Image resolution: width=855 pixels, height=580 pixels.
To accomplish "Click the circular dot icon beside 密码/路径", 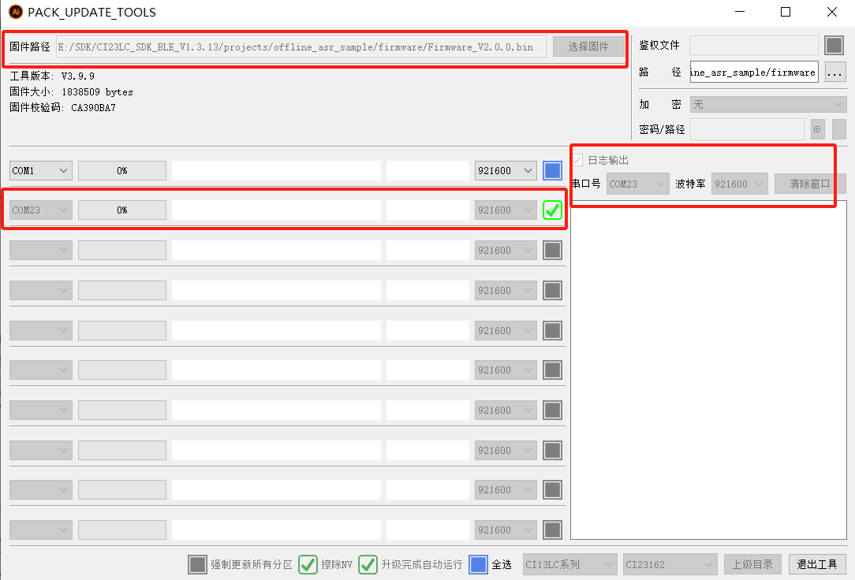I will pos(817,129).
